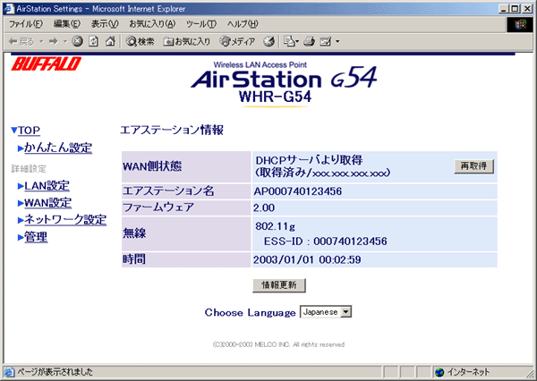Click the BUFFALO logo
Viewport: 537px width, 381px height.
point(47,64)
